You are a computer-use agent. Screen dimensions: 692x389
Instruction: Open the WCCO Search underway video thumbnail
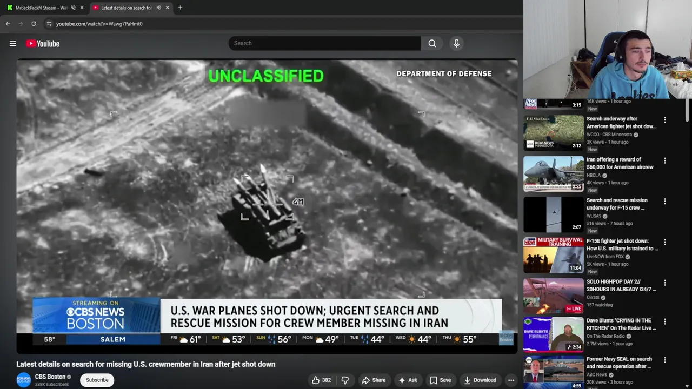pos(554,132)
